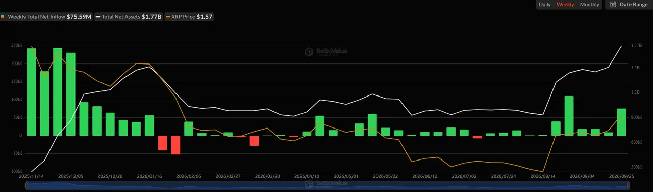Click the last green bar above 2026/09/25

coord(621,122)
